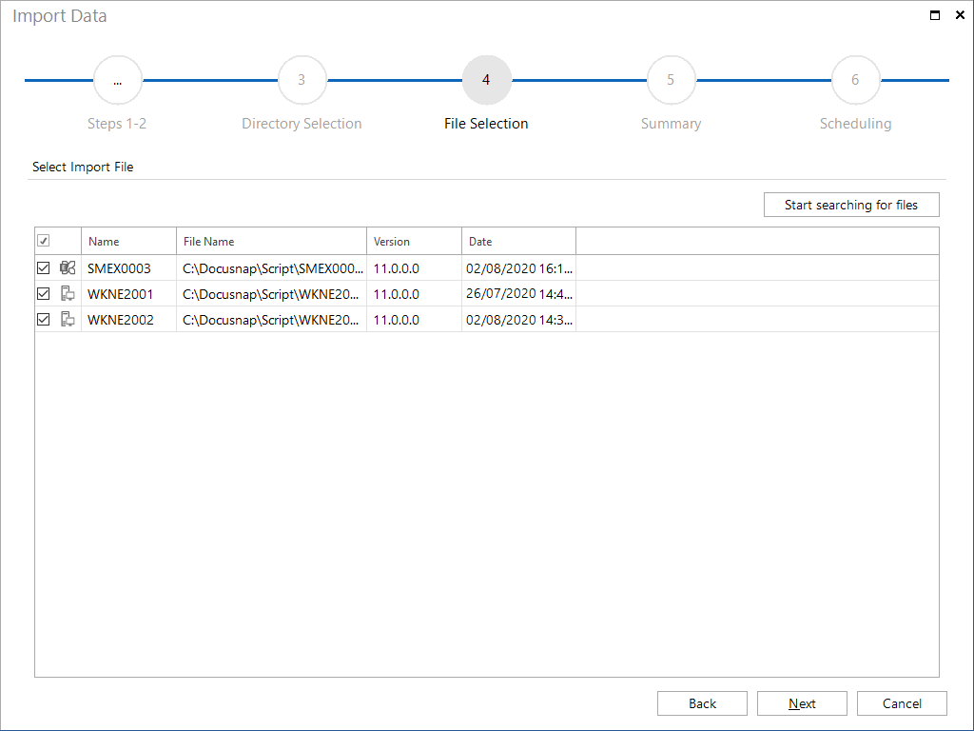974x731 pixels.
Task: Sort by the File Name column header
Action: coord(271,241)
